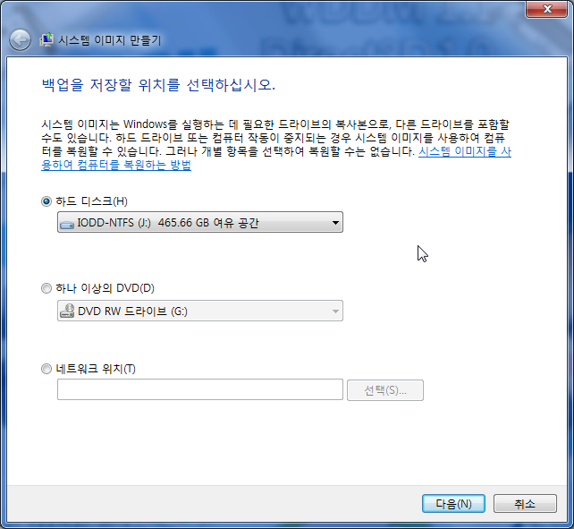Click the network location path field
The height and width of the screenshot is (529, 574).
(x=200, y=389)
